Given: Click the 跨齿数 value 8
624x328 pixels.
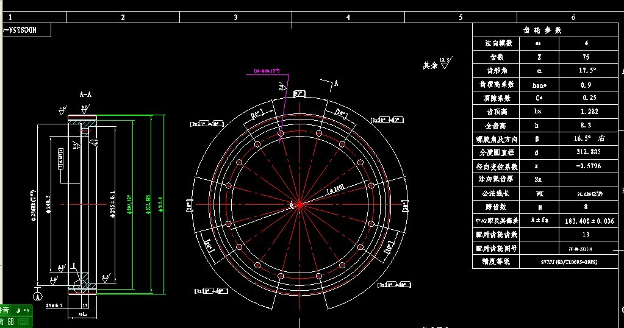Looking at the screenshot, I should coord(586,207).
